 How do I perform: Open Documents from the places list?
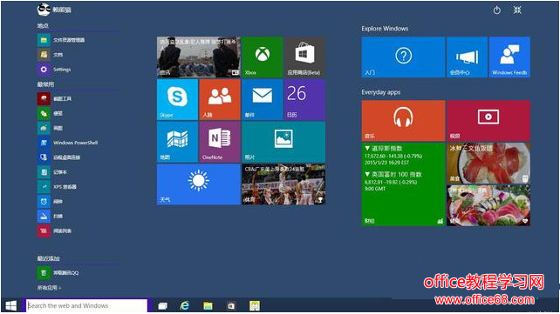[51, 55]
